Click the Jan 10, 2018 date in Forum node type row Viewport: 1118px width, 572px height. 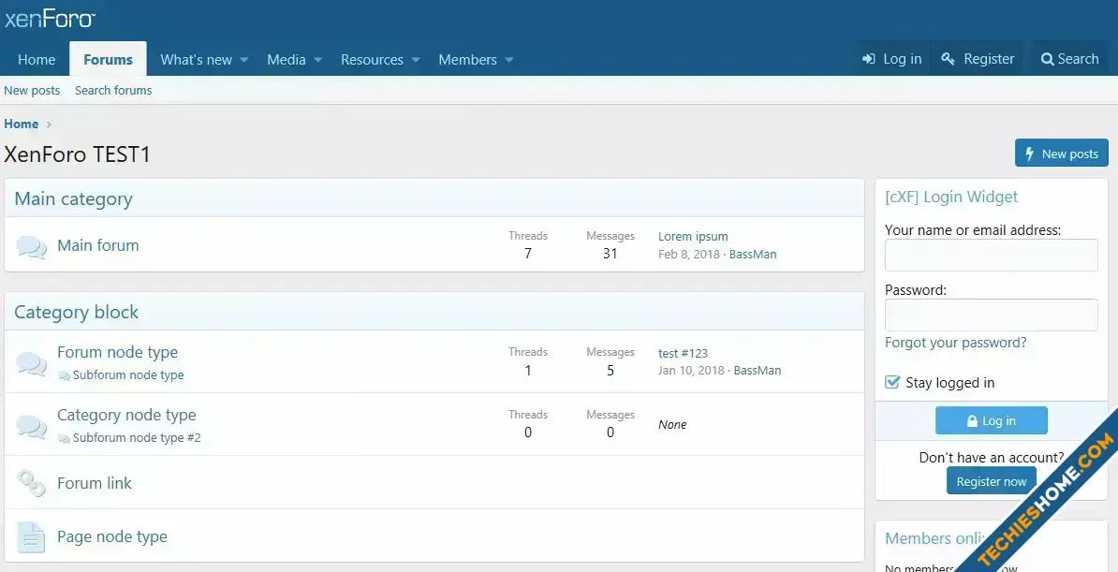pyautogui.click(x=691, y=371)
